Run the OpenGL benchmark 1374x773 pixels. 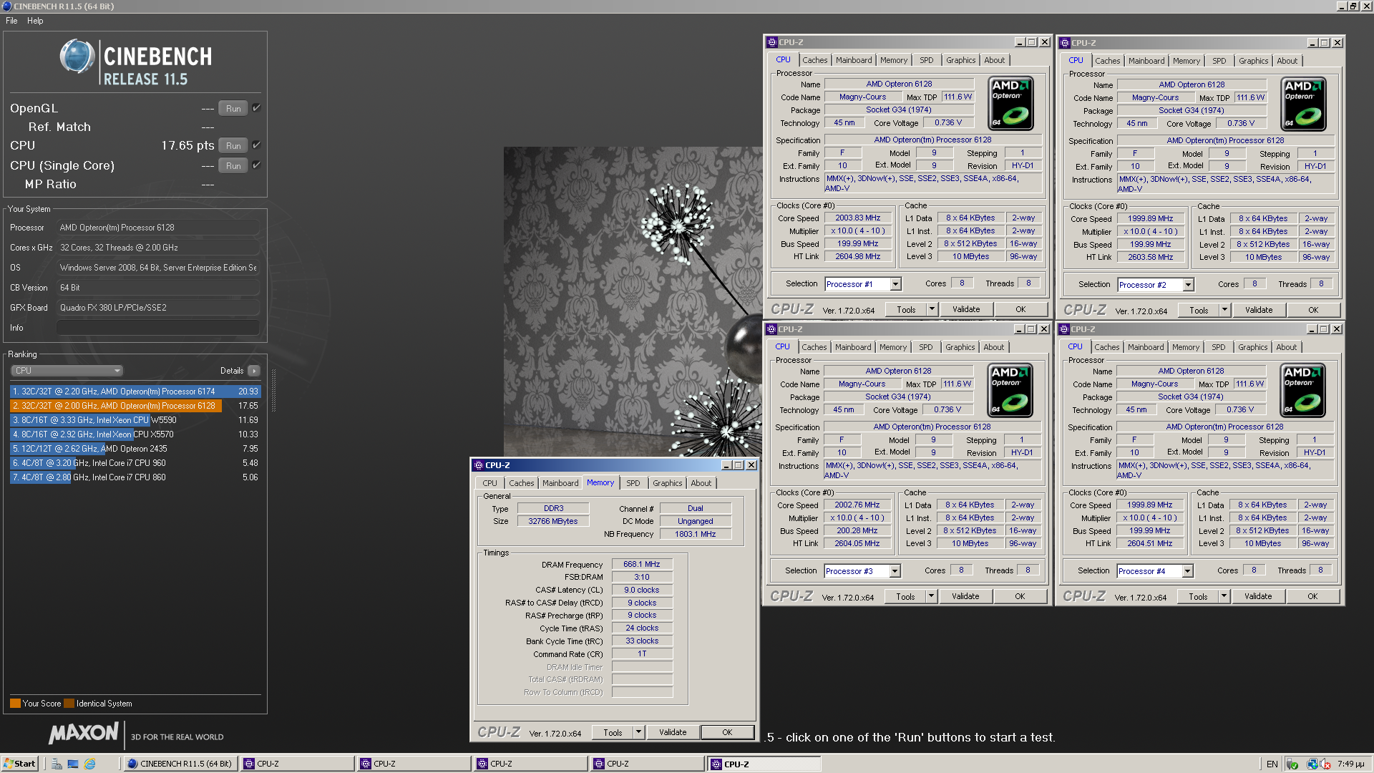click(x=233, y=108)
